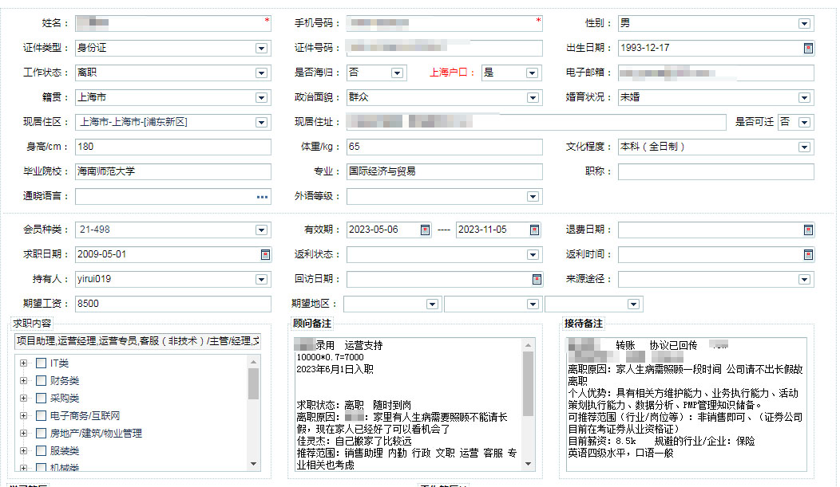
Task: Open the 证件类型 dropdown
Action: pos(261,48)
